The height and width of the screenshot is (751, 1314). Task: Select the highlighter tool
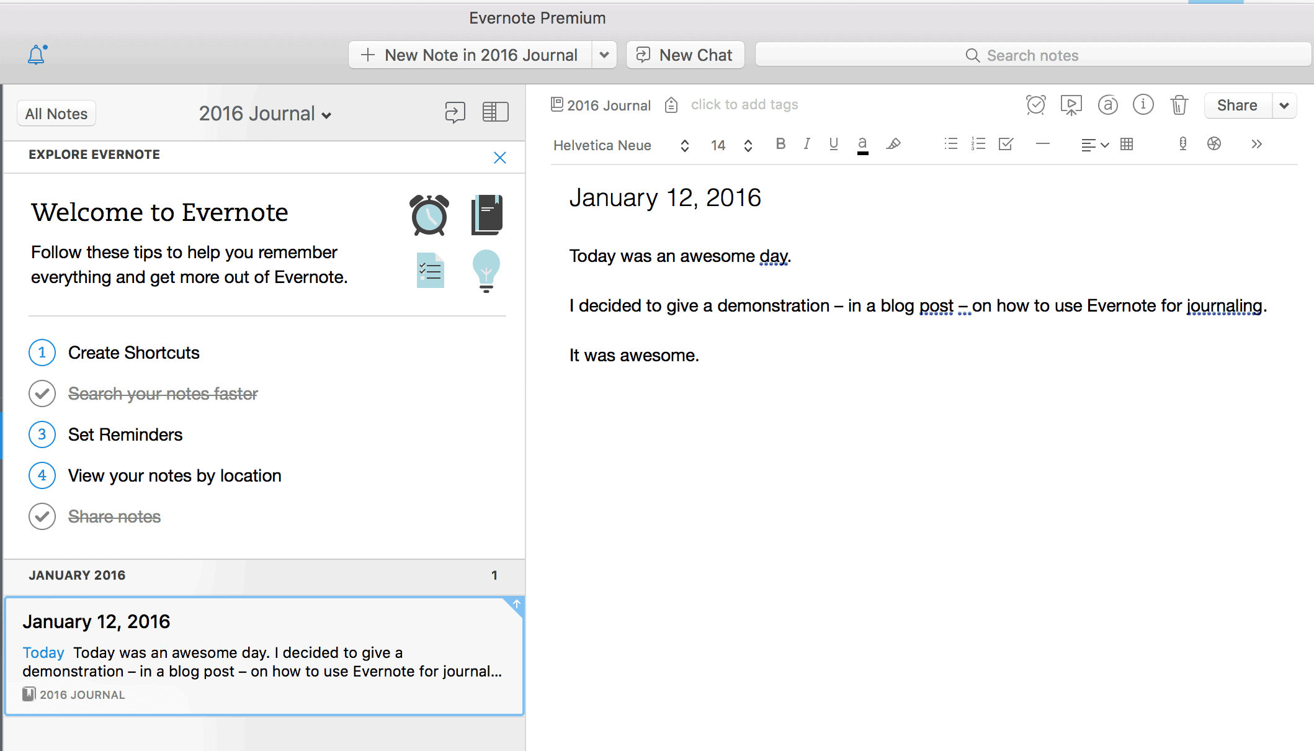click(893, 144)
